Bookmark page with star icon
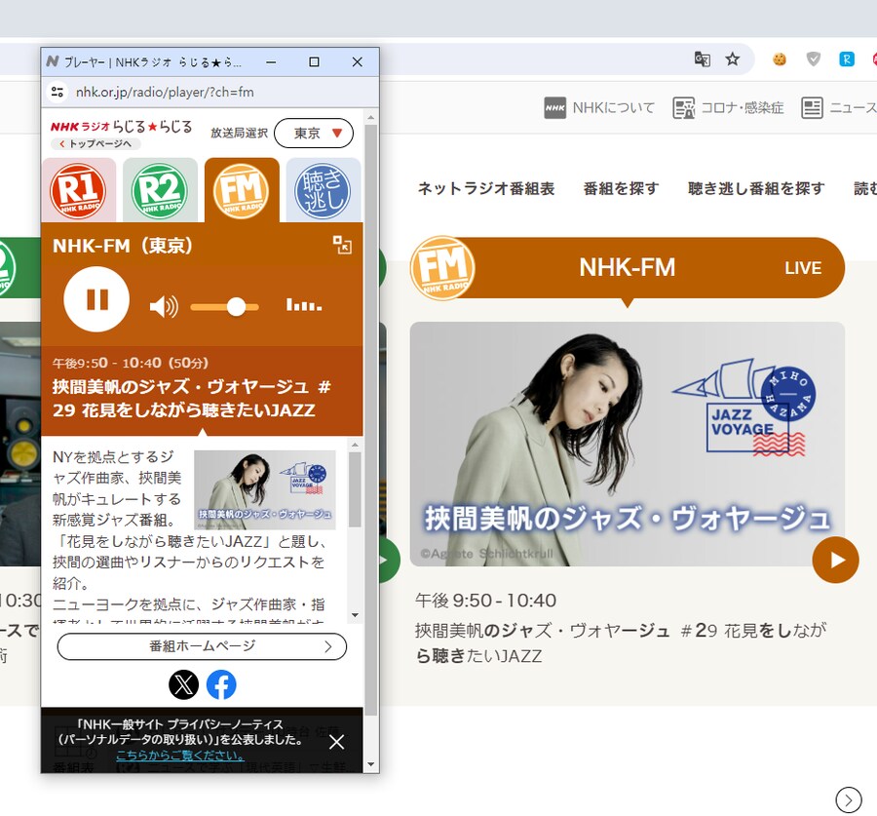This screenshot has height=816, width=877. pos(732,58)
